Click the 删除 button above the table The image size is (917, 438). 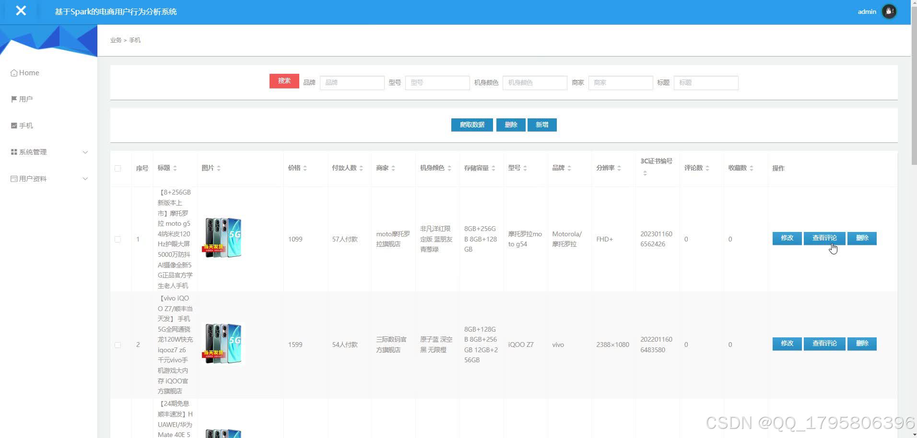pos(511,125)
